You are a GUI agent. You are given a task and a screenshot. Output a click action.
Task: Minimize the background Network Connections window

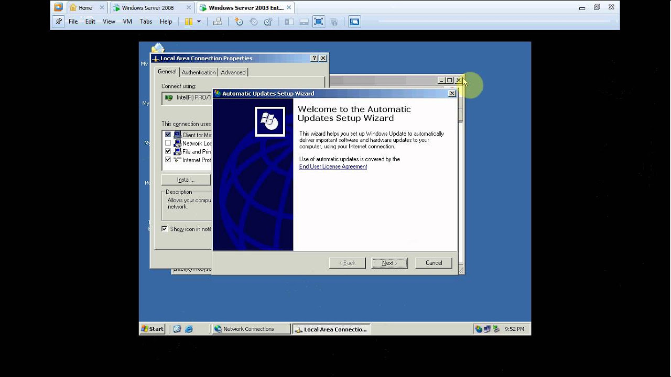coord(441,80)
